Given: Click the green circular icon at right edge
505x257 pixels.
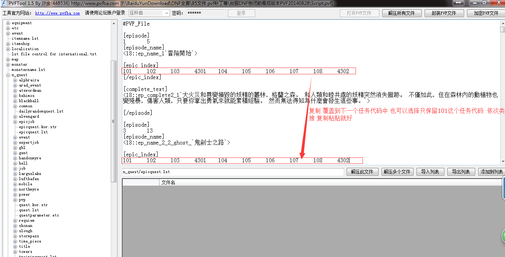Looking at the screenshot, I should click(503, 235).
